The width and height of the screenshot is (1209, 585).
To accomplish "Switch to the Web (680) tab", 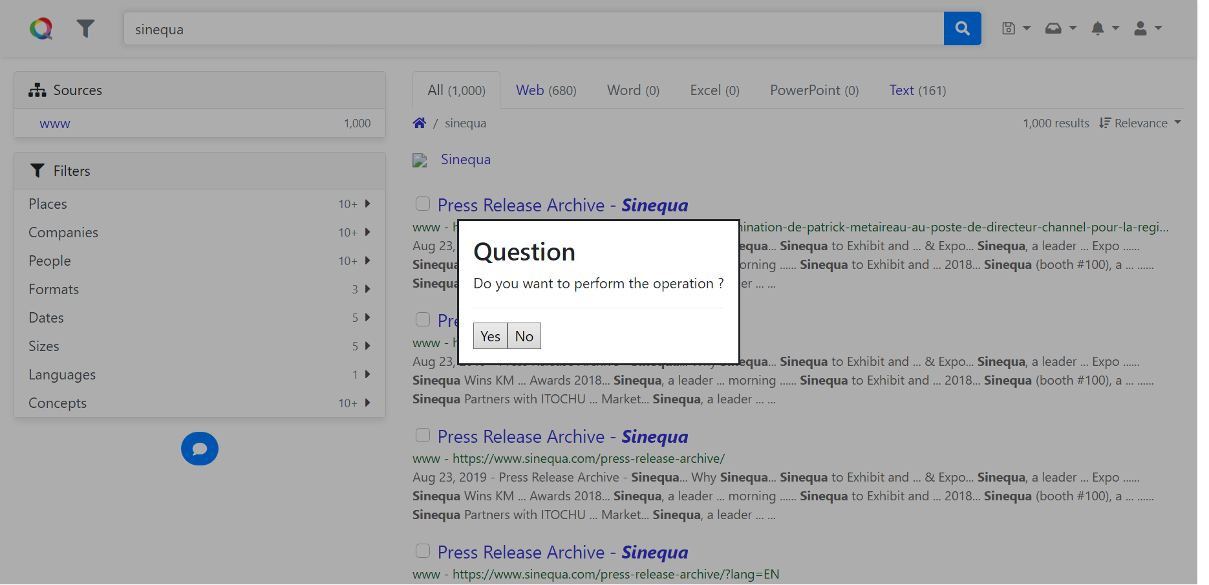I will pos(546,90).
